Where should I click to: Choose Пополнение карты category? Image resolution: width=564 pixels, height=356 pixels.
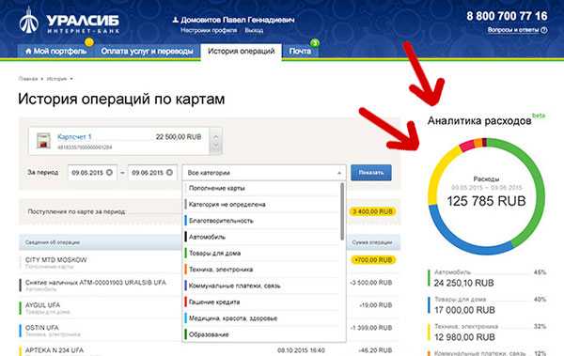[261, 188]
